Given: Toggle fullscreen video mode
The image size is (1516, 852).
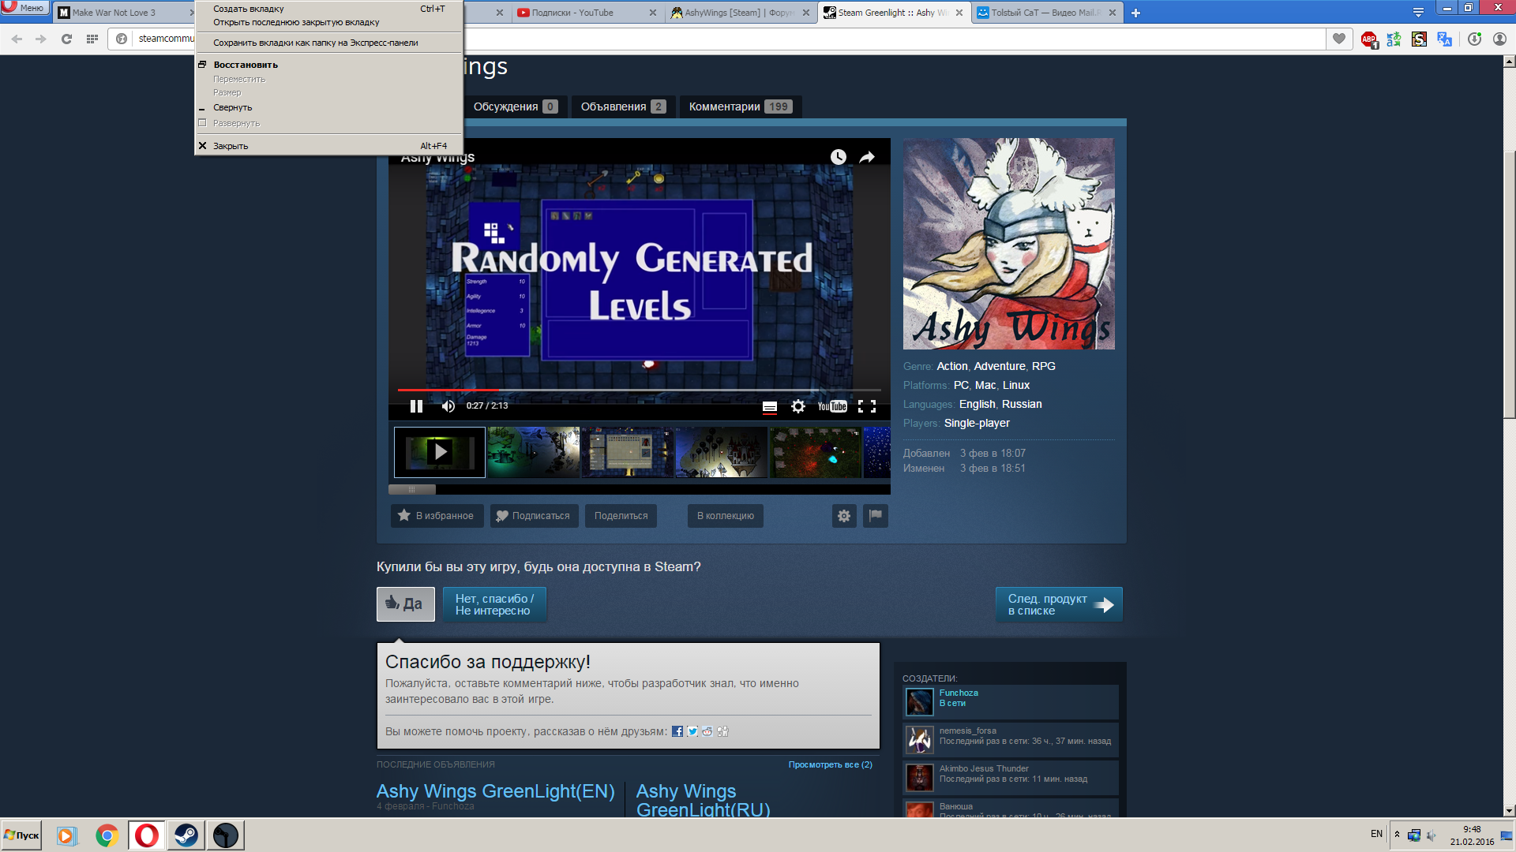Looking at the screenshot, I should (867, 406).
